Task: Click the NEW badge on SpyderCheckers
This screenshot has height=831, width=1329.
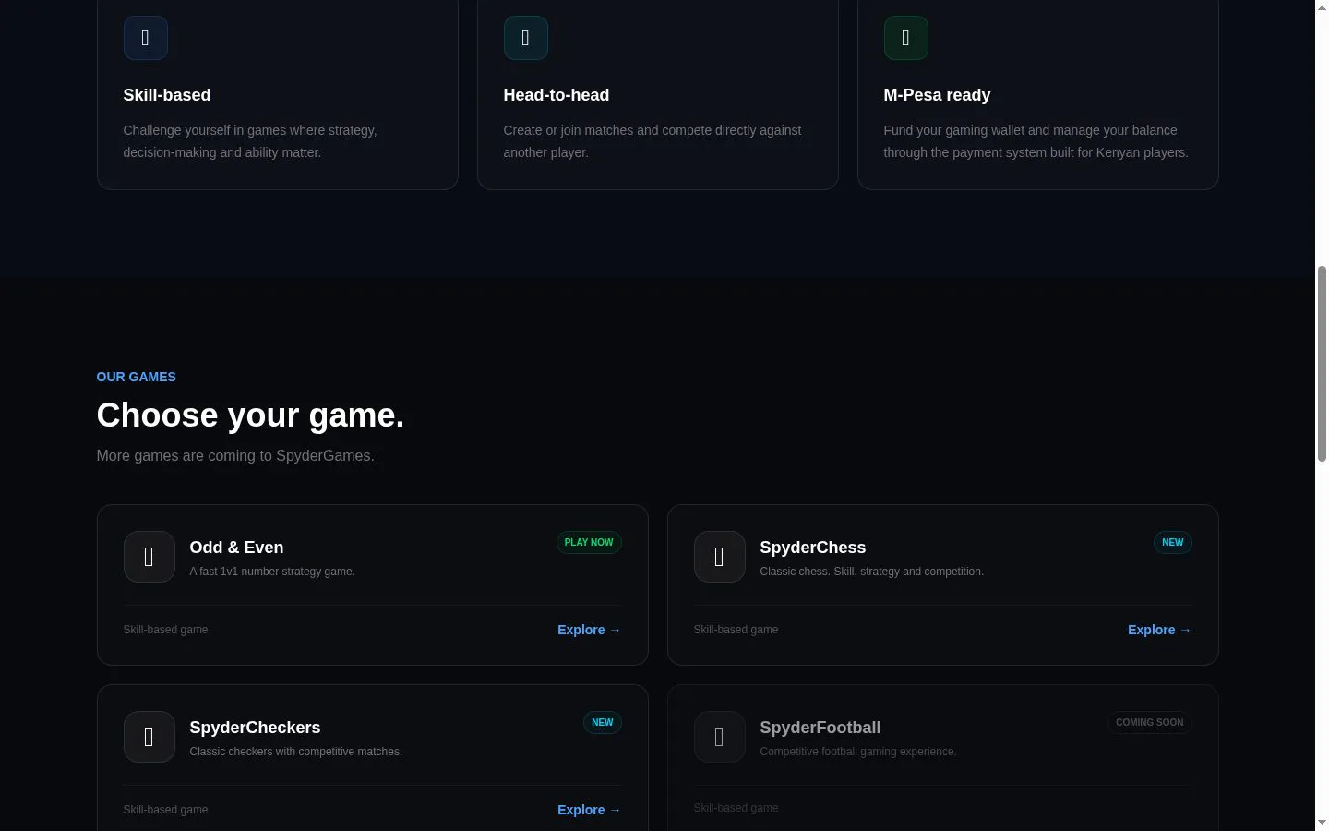Action: (x=602, y=723)
